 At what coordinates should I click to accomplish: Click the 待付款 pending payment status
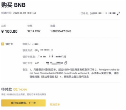point(7,89)
